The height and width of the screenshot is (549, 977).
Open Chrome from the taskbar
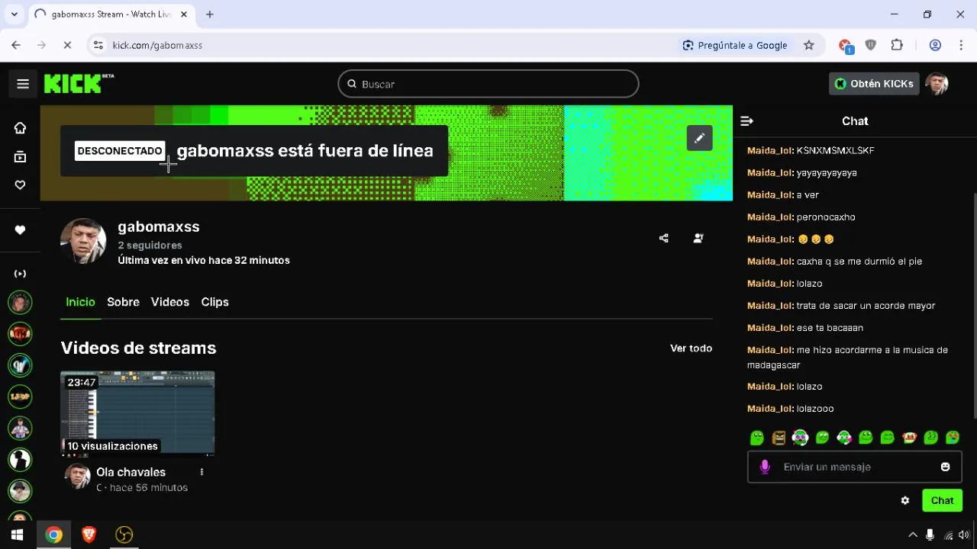tap(53, 535)
